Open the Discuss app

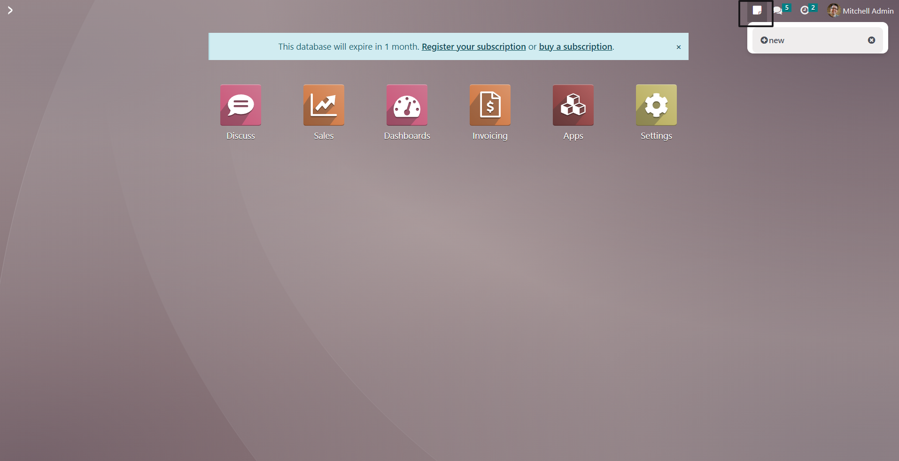240,105
